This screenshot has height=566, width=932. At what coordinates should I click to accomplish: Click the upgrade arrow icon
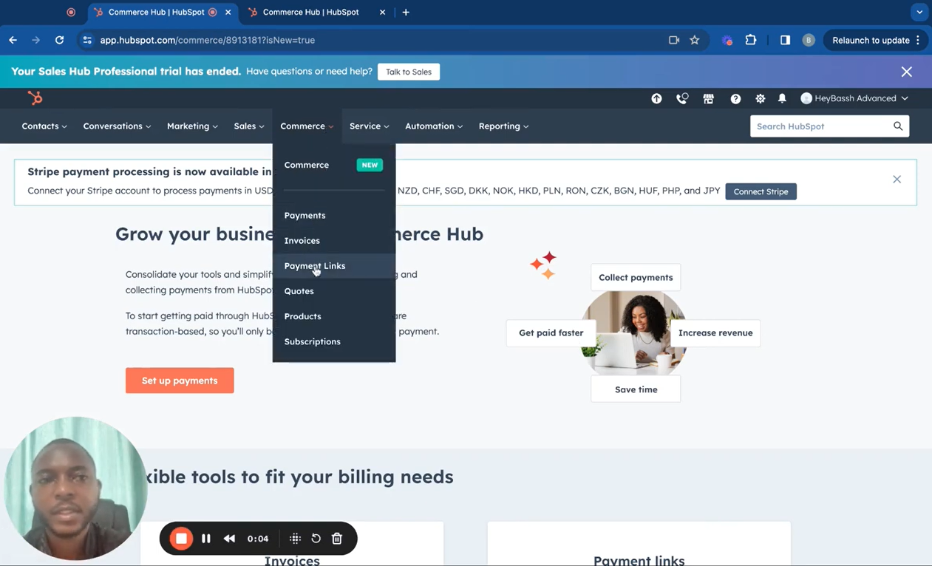coord(656,98)
